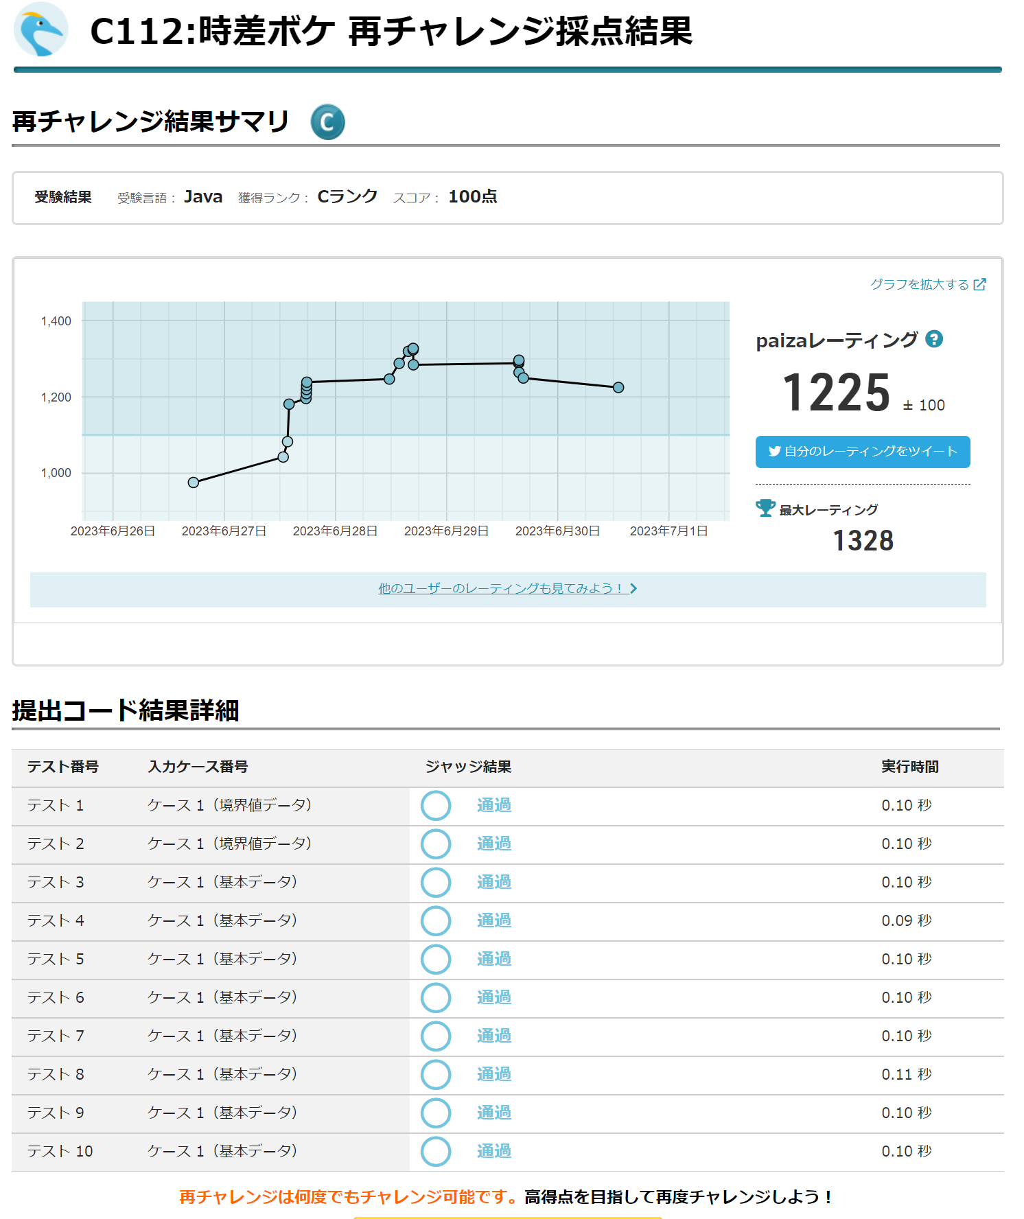Click the pass circle icon for Test 10
1024x1219 pixels.
pyautogui.click(x=436, y=1152)
